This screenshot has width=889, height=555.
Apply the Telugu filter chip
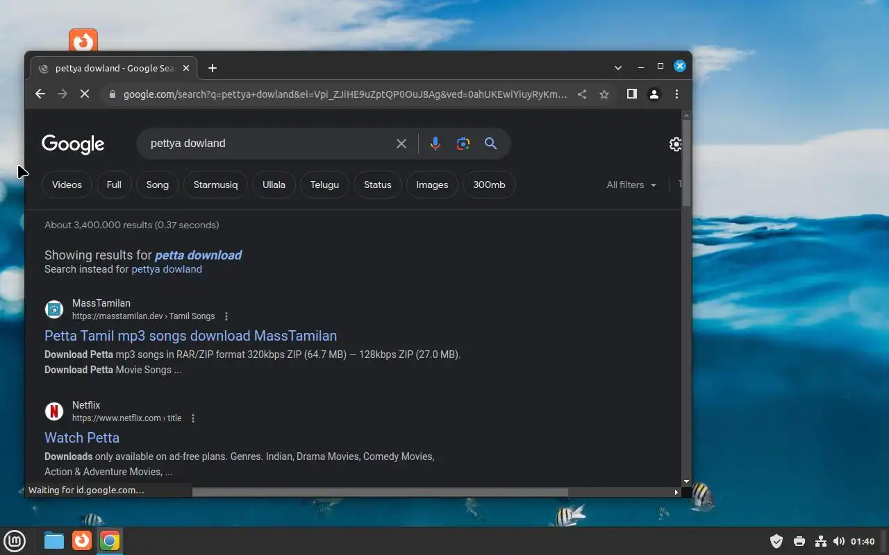[324, 185]
